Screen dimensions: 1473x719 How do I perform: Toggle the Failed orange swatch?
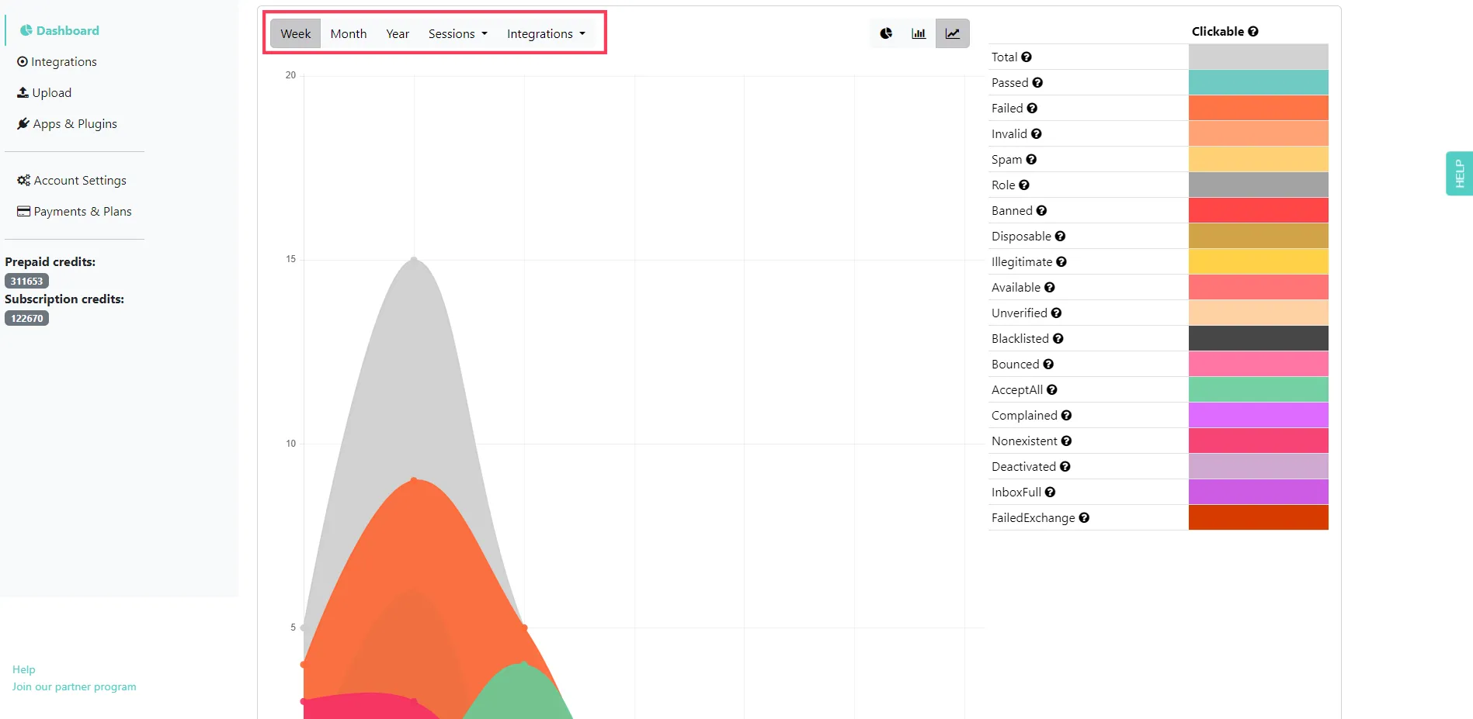click(1258, 108)
